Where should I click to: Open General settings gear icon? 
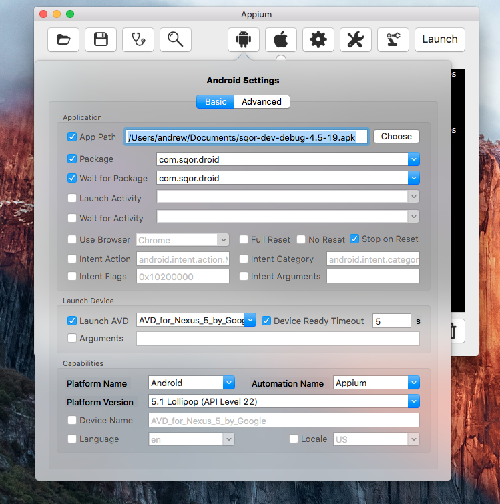click(x=318, y=39)
